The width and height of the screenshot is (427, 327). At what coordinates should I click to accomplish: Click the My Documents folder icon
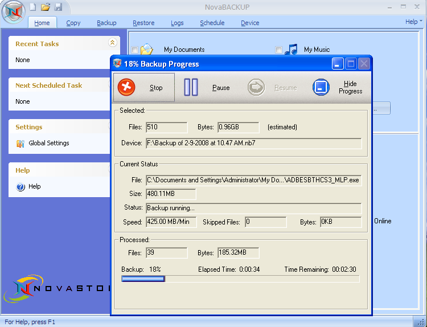(146, 50)
